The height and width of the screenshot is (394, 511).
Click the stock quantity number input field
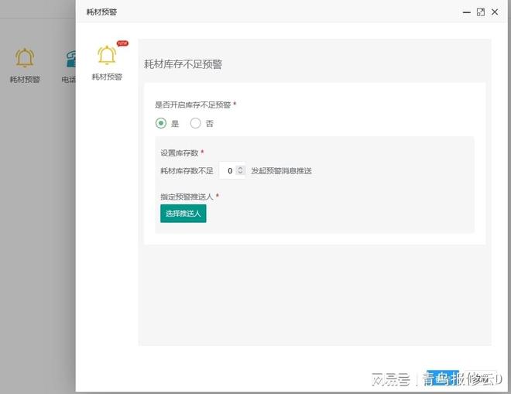[x=229, y=170]
